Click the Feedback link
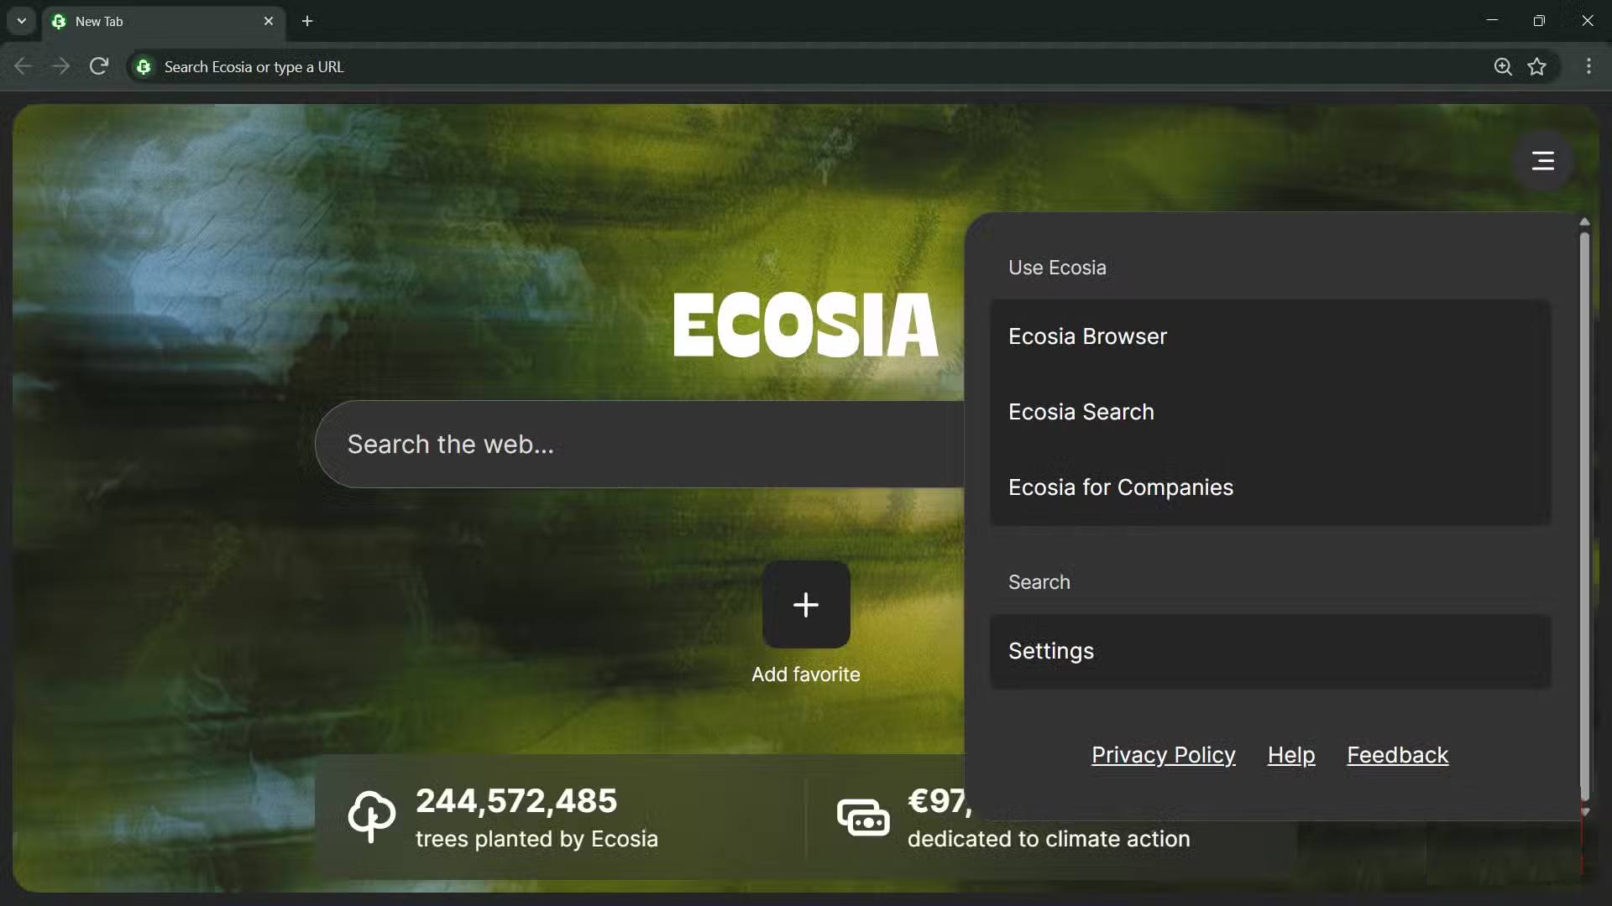The height and width of the screenshot is (906, 1612). [1398, 755]
